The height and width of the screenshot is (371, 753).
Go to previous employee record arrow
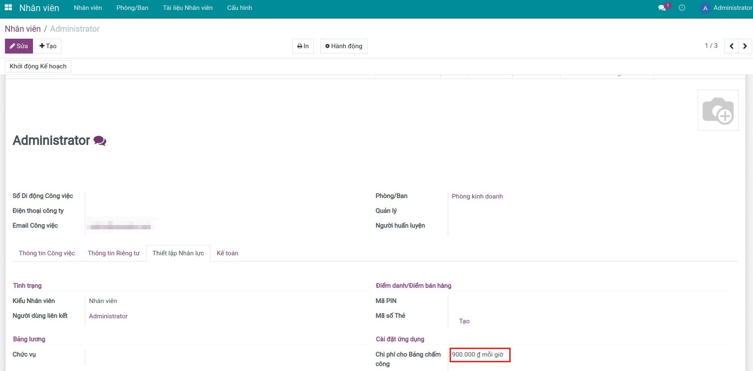731,46
